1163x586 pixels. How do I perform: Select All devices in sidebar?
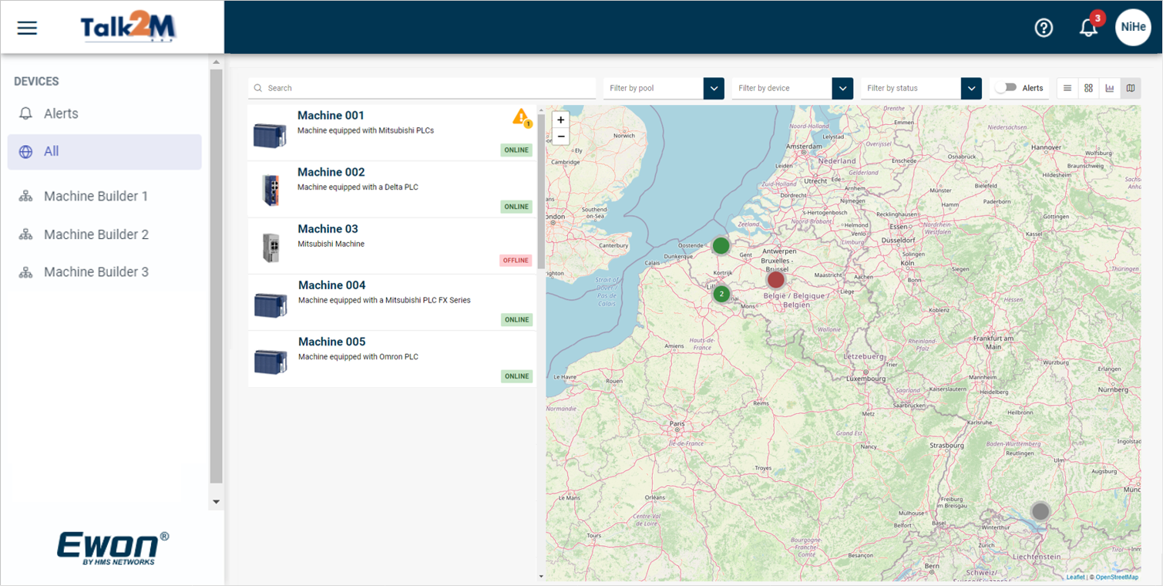[x=105, y=152]
